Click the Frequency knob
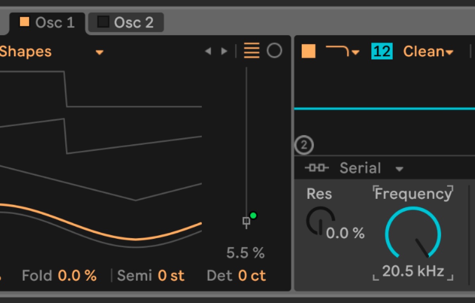The width and height of the screenshot is (475, 303). (x=413, y=234)
